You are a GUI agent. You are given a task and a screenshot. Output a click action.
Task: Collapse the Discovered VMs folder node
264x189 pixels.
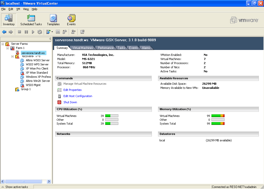click(12, 56)
